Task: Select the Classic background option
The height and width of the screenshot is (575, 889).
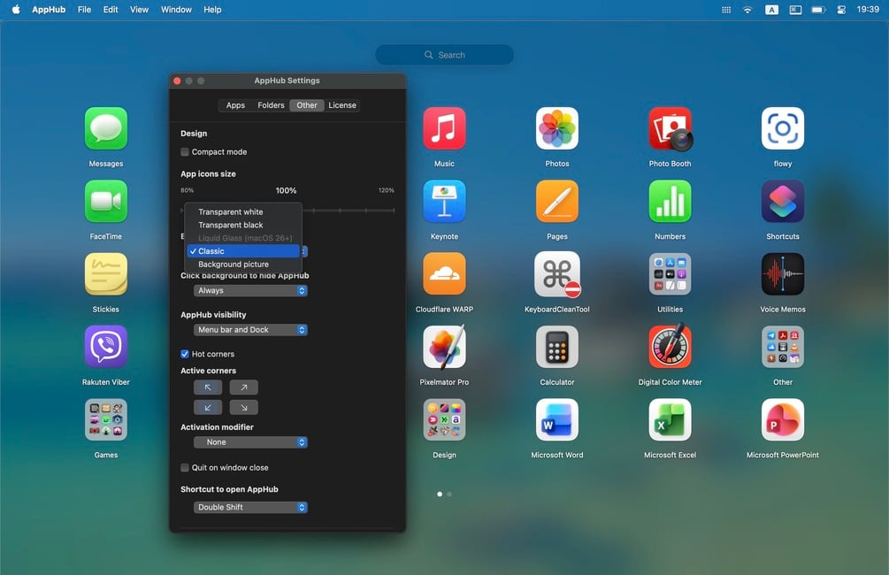Action: pos(243,251)
